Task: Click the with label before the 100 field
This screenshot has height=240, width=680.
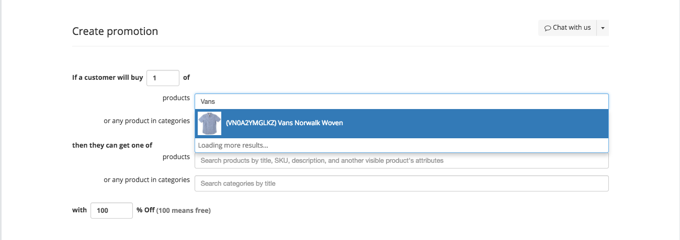Action: click(x=80, y=210)
